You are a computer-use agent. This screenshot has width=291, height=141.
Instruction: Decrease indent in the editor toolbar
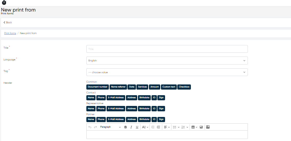(x=153, y=127)
